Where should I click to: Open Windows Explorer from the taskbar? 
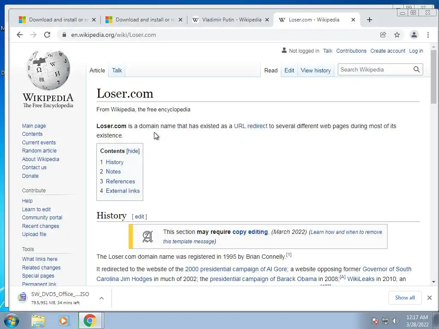[x=38, y=321]
